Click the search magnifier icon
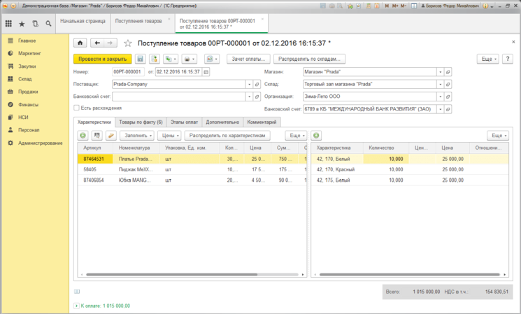 coord(48,24)
